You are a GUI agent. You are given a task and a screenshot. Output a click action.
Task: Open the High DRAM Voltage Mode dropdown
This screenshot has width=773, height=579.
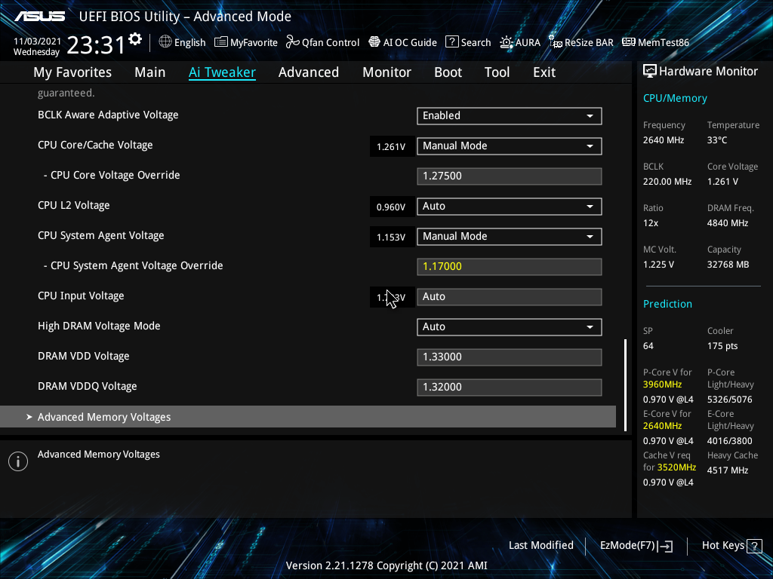[x=510, y=327]
